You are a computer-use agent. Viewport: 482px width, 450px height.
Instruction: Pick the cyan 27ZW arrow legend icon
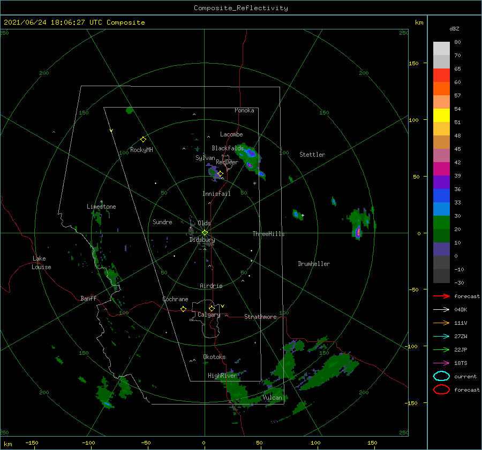[x=441, y=337]
